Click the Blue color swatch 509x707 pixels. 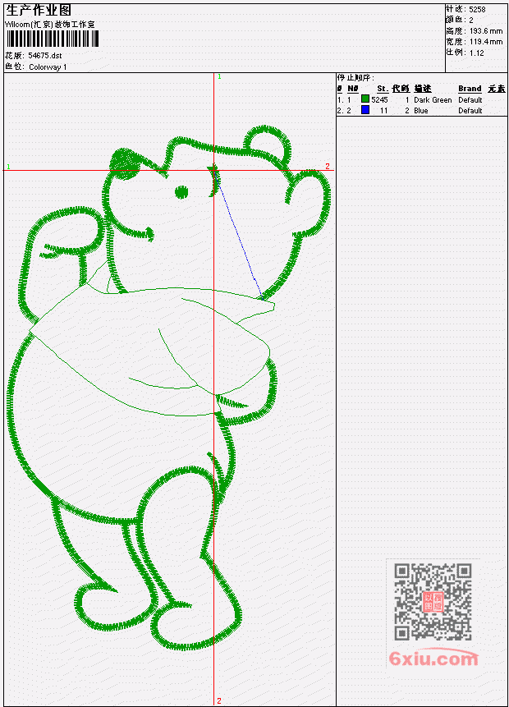point(365,109)
